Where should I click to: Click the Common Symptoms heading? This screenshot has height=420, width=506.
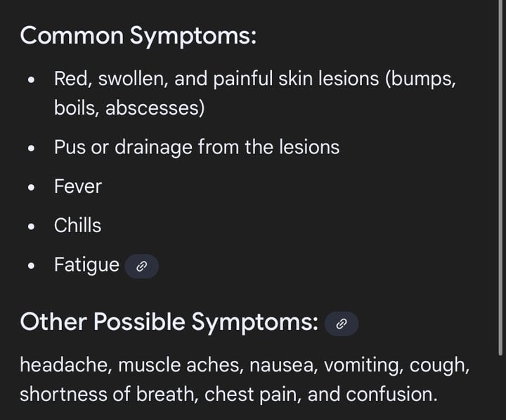[138, 36]
